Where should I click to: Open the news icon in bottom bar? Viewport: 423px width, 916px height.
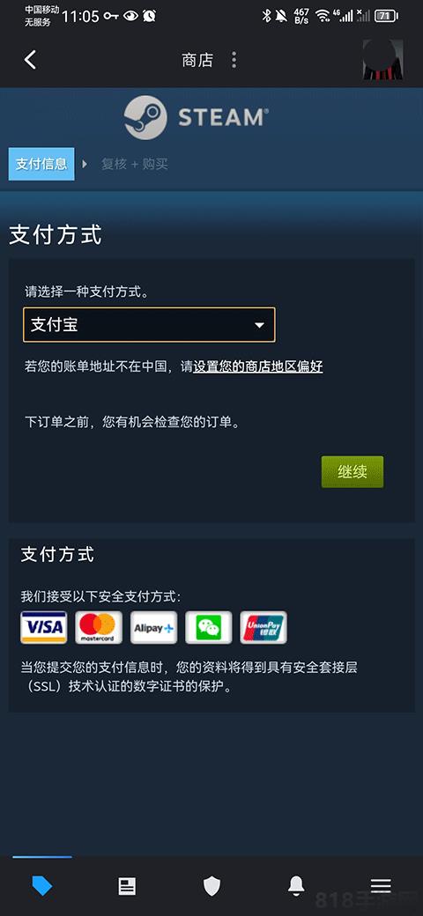pyautogui.click(x=127, y=886)
